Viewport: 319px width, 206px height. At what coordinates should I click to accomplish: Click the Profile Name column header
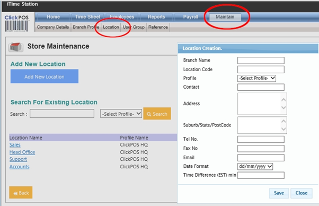(134, 138)
